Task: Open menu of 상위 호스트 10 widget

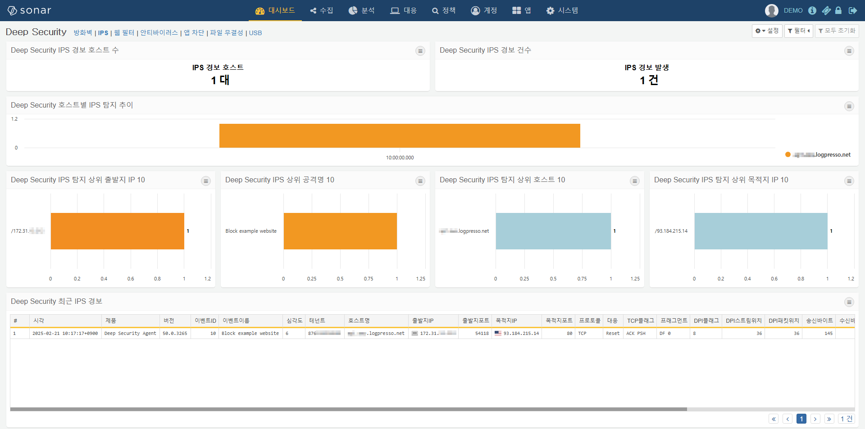Action: [x=635, y=181]
